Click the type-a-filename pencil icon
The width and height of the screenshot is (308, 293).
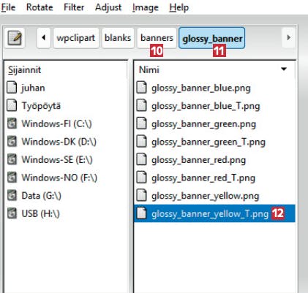(15, 38)
